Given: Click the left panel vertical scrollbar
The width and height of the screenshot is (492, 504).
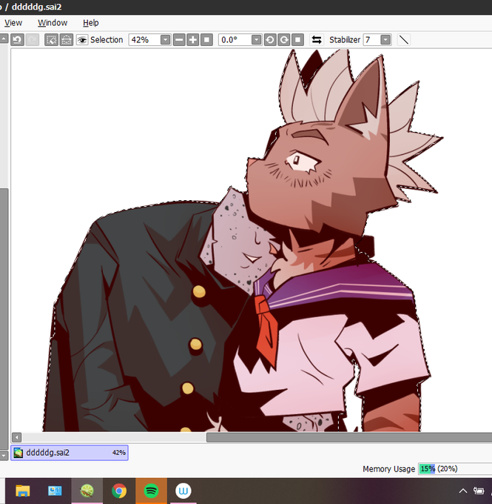Looking at the screenshot, I should pos(4,318).
